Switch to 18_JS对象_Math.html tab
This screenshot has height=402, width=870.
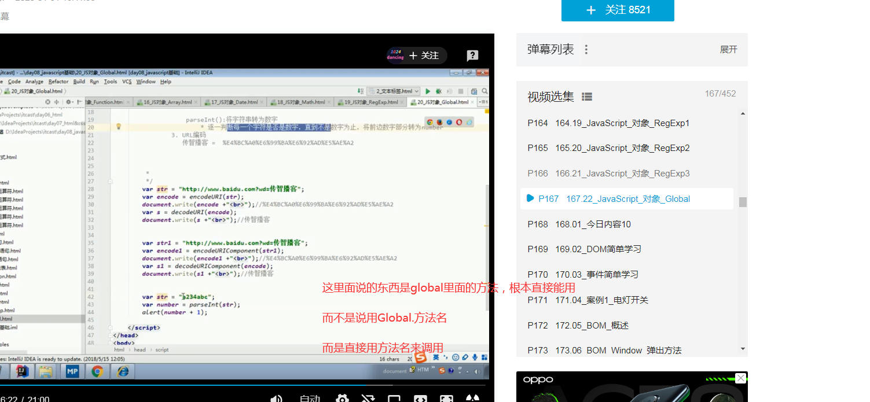coord(301,102)
